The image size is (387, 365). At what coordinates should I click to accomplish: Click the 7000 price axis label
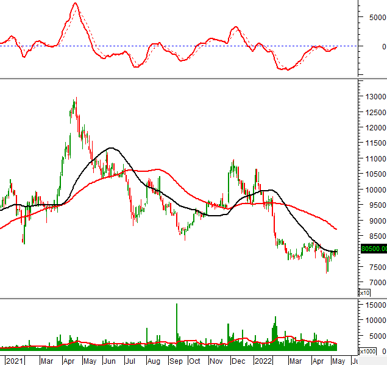[x=377, y=283]
